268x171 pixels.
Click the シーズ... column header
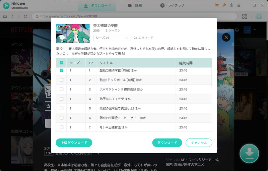point(76,63)
